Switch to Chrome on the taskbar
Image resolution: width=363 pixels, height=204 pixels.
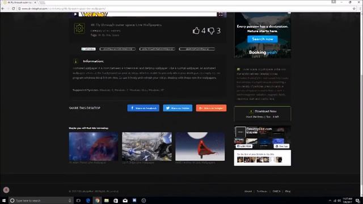click(97, 201)
